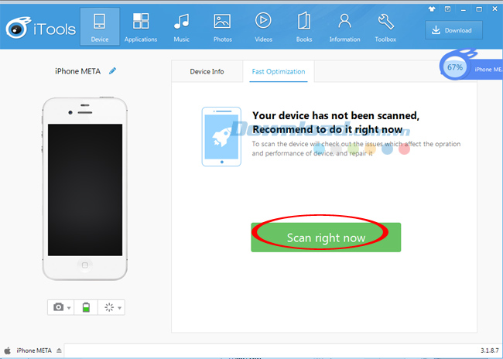
Task: Select the Fast Optimization tab
Action: (x=279, y=71)
